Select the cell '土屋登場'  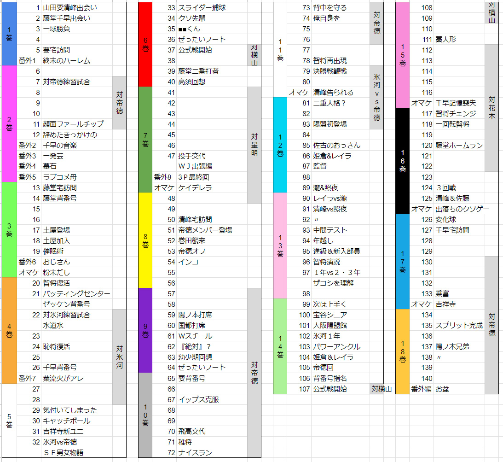[x=77, y=230]
